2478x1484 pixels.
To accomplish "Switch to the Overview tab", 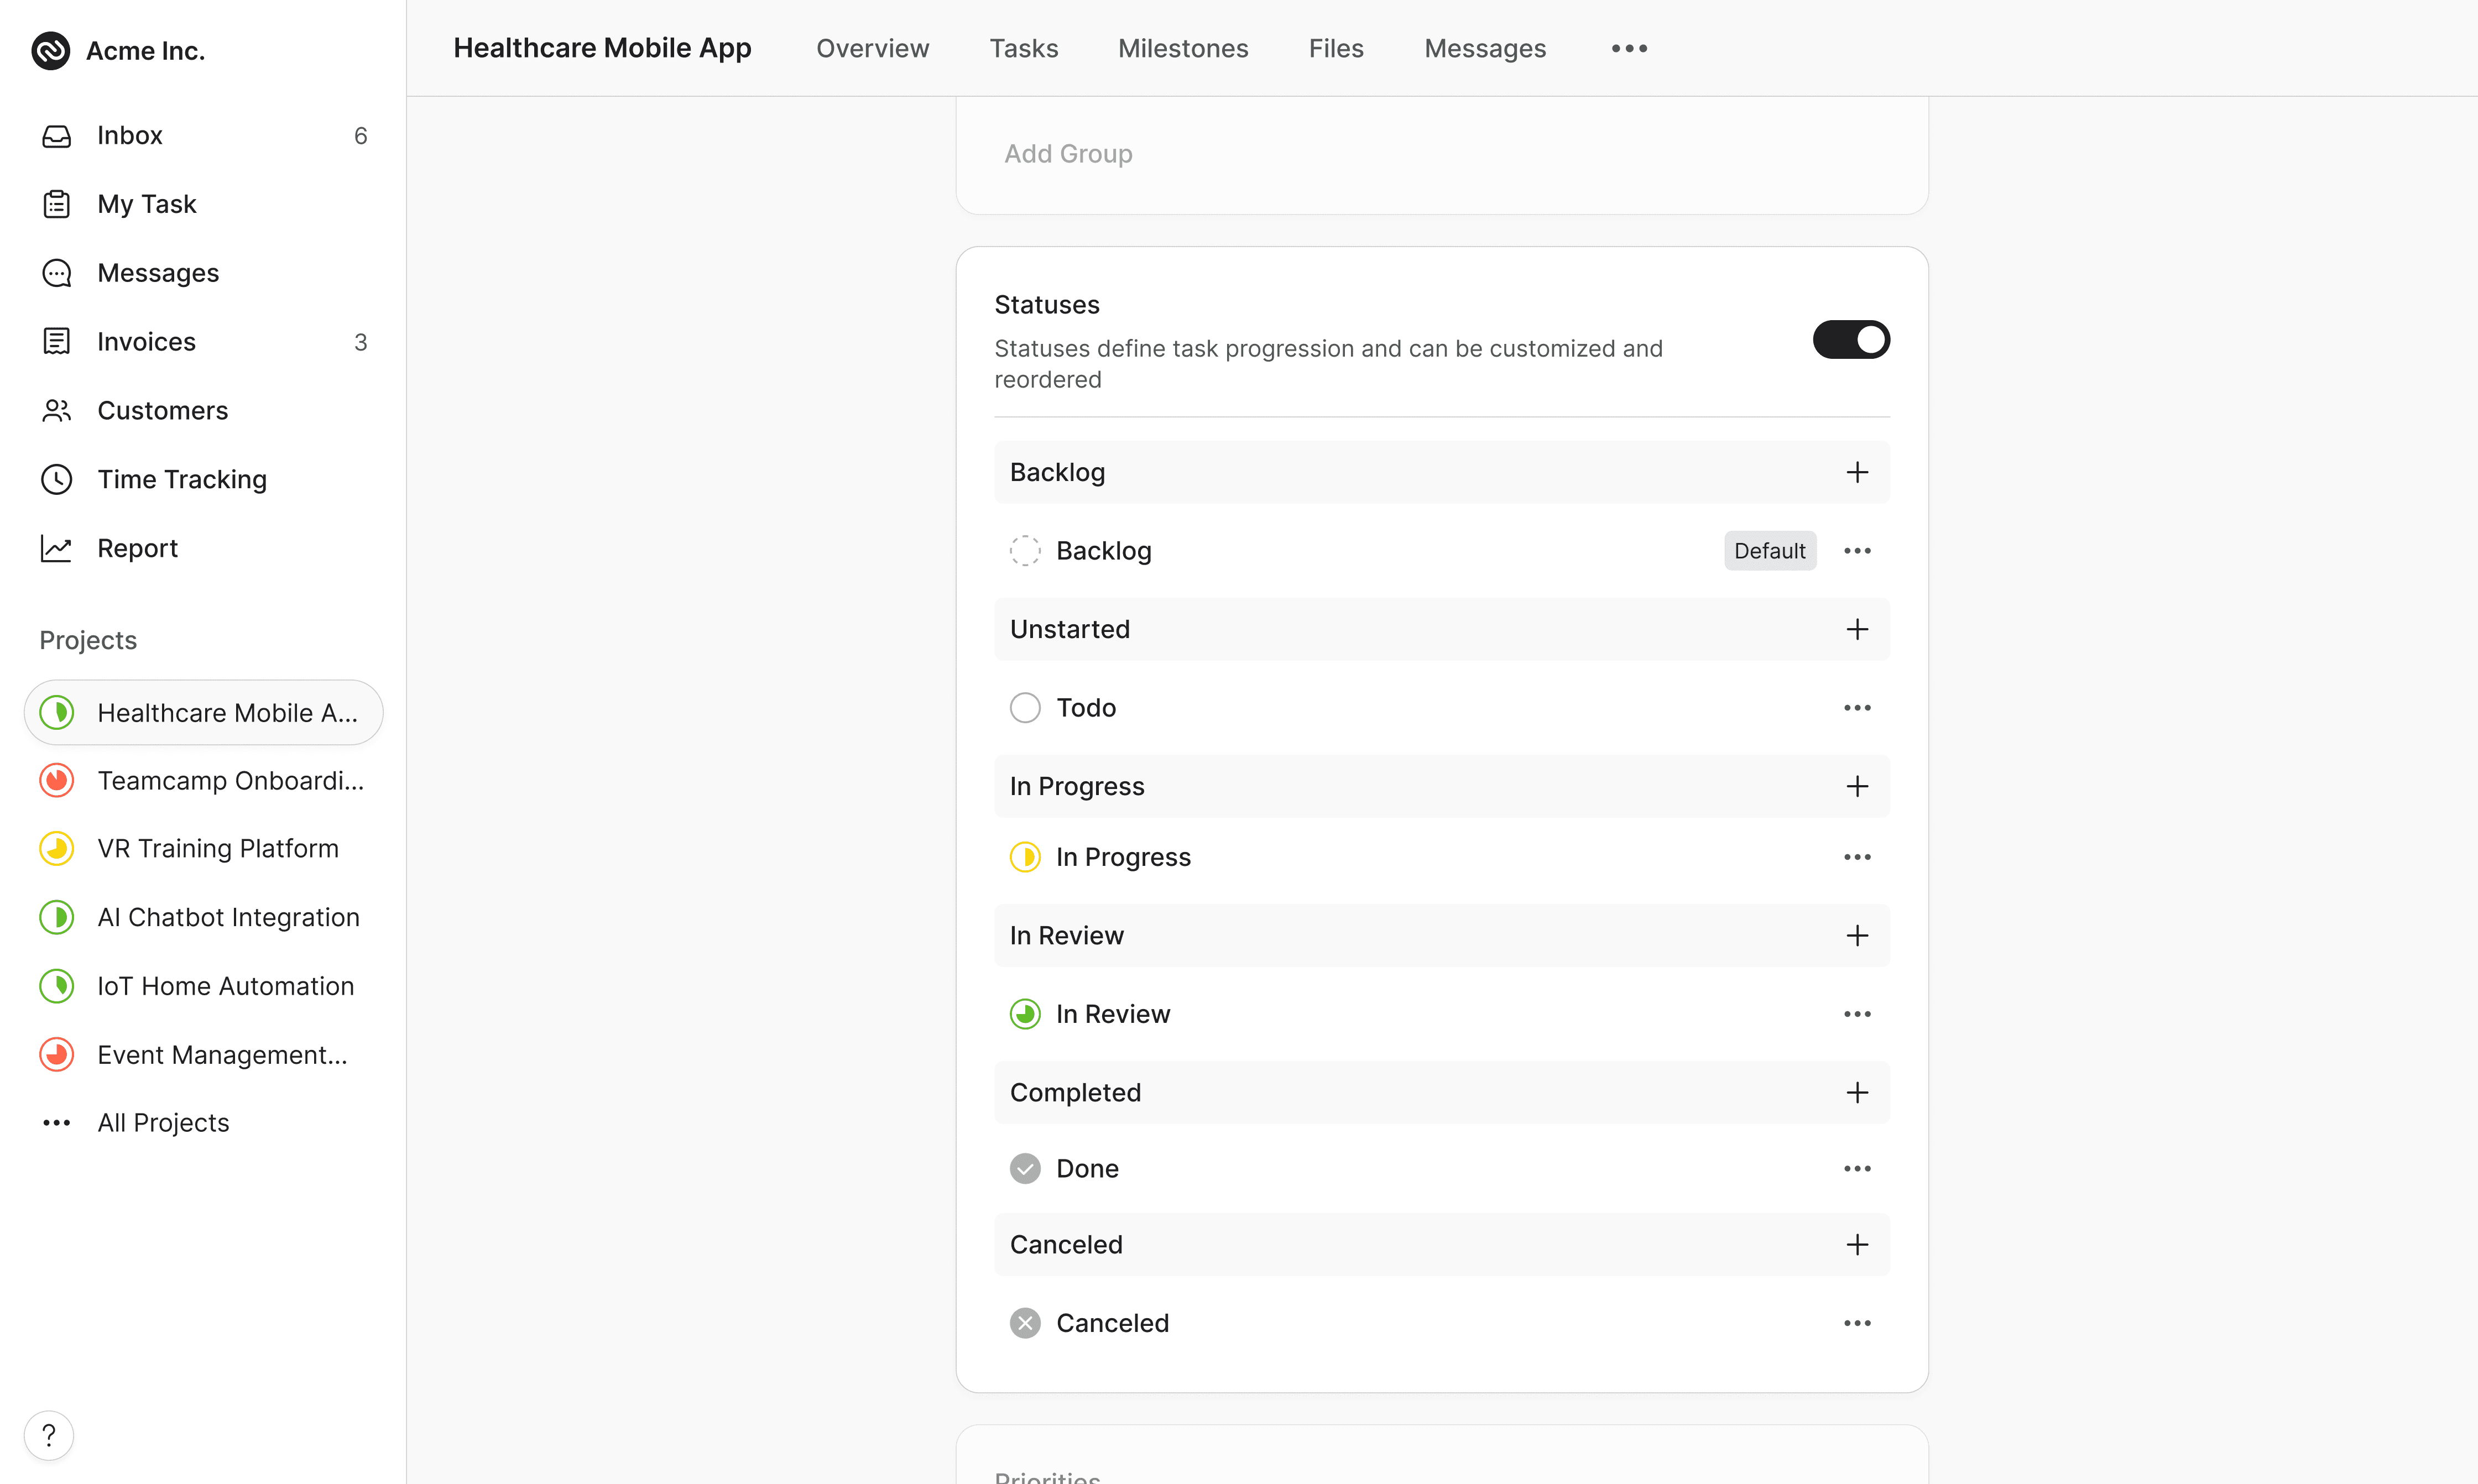I will point(872,48).
